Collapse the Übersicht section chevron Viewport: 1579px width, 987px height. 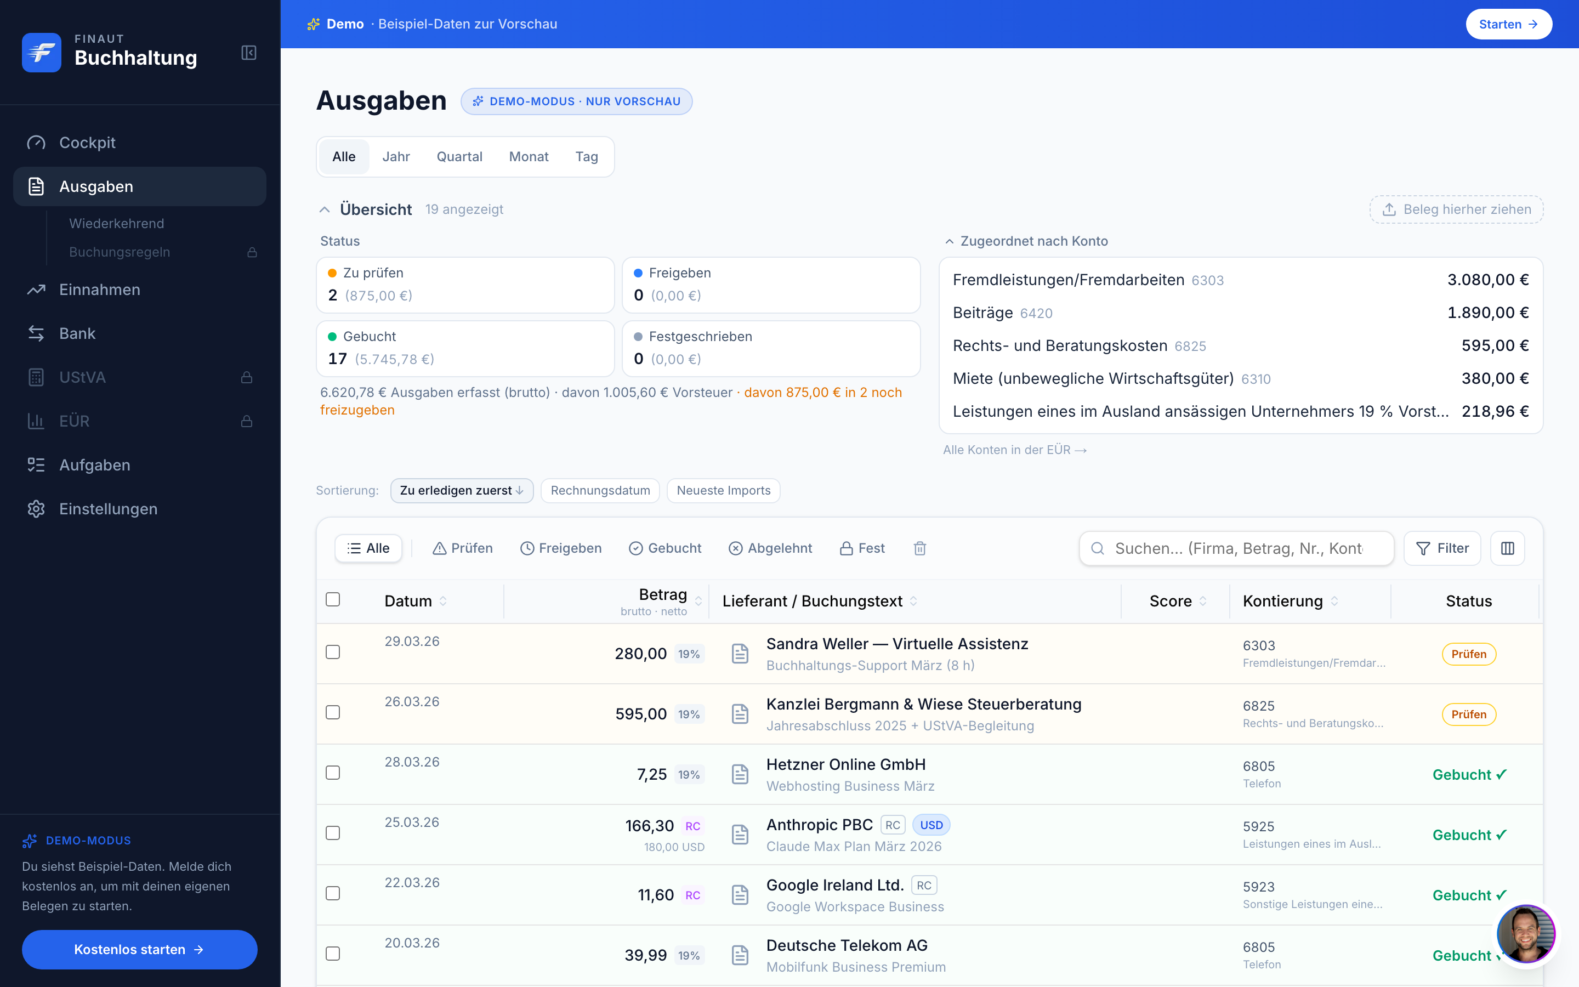coord(324,209)
